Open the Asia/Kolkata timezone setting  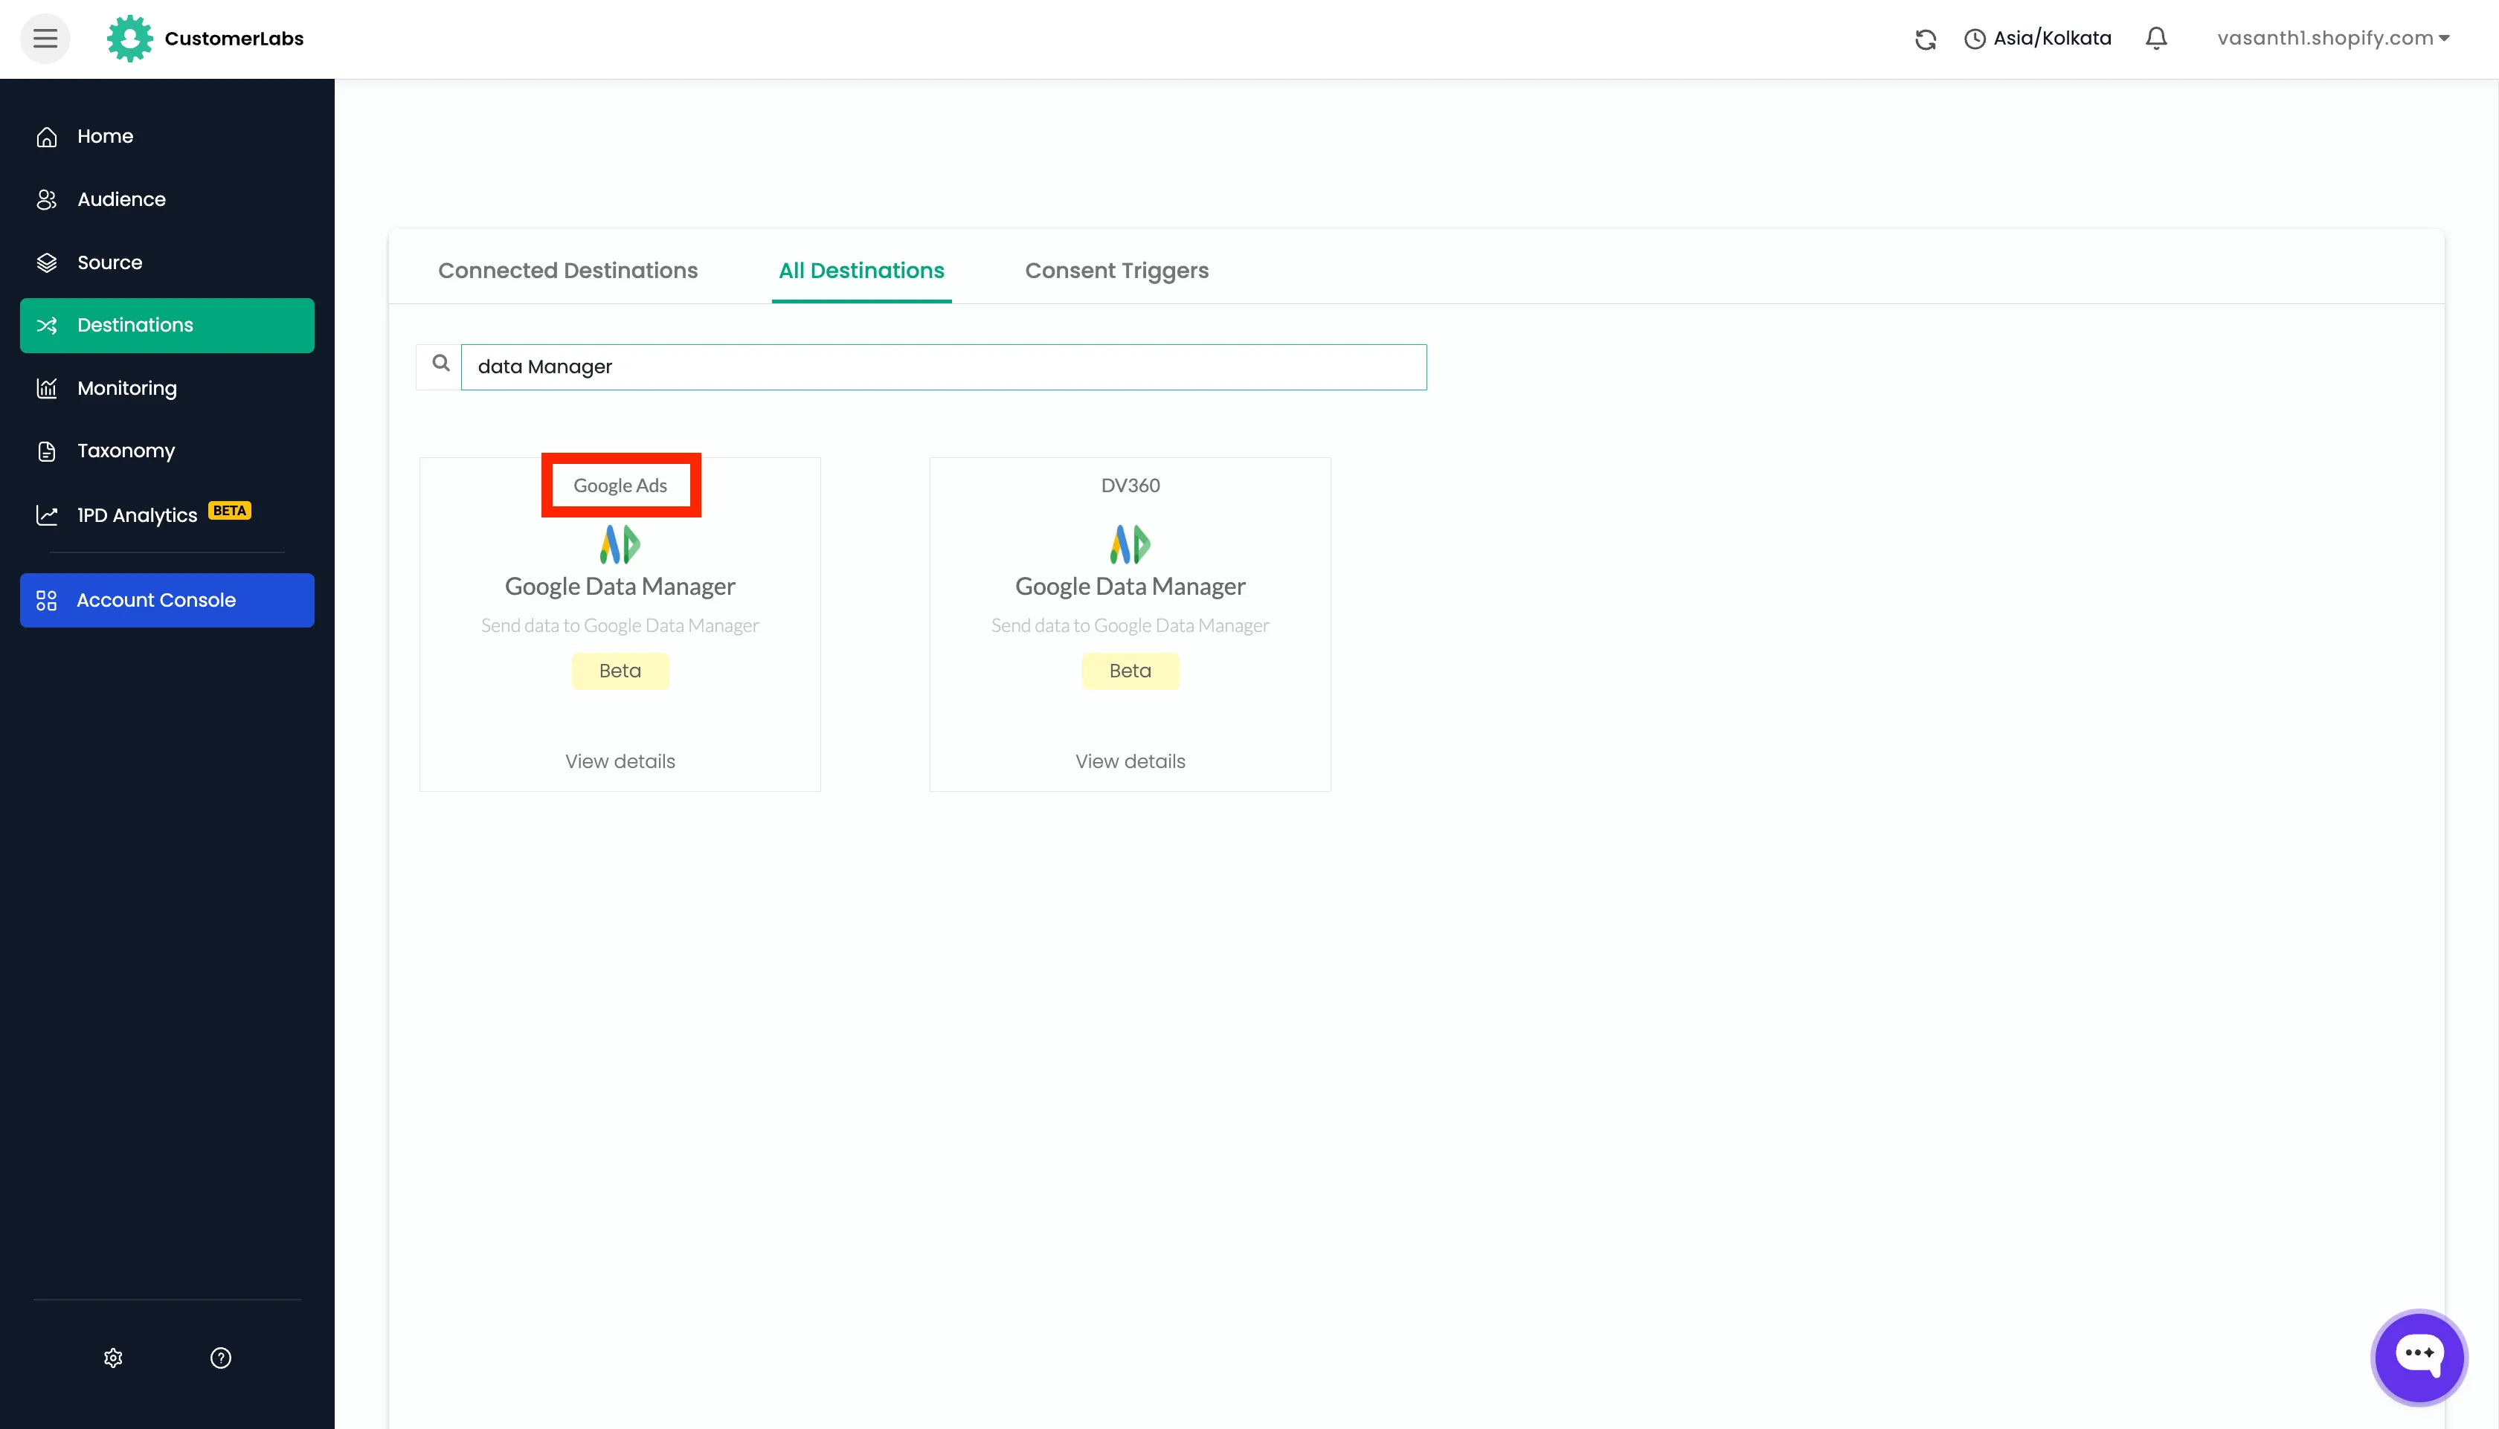click(2038, 38)
